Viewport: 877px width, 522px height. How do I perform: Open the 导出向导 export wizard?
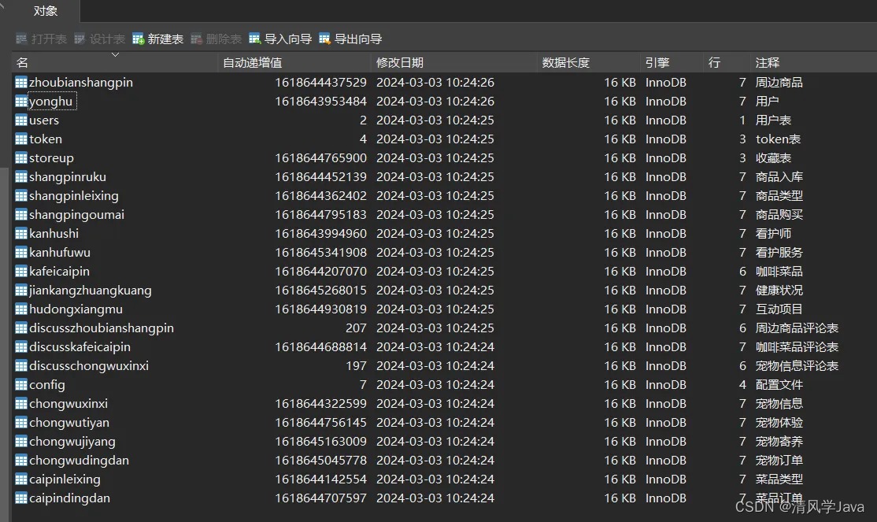click(350, 39)
